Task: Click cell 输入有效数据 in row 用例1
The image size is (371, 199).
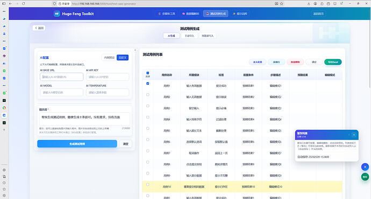Action: click(x=194, y=86)
